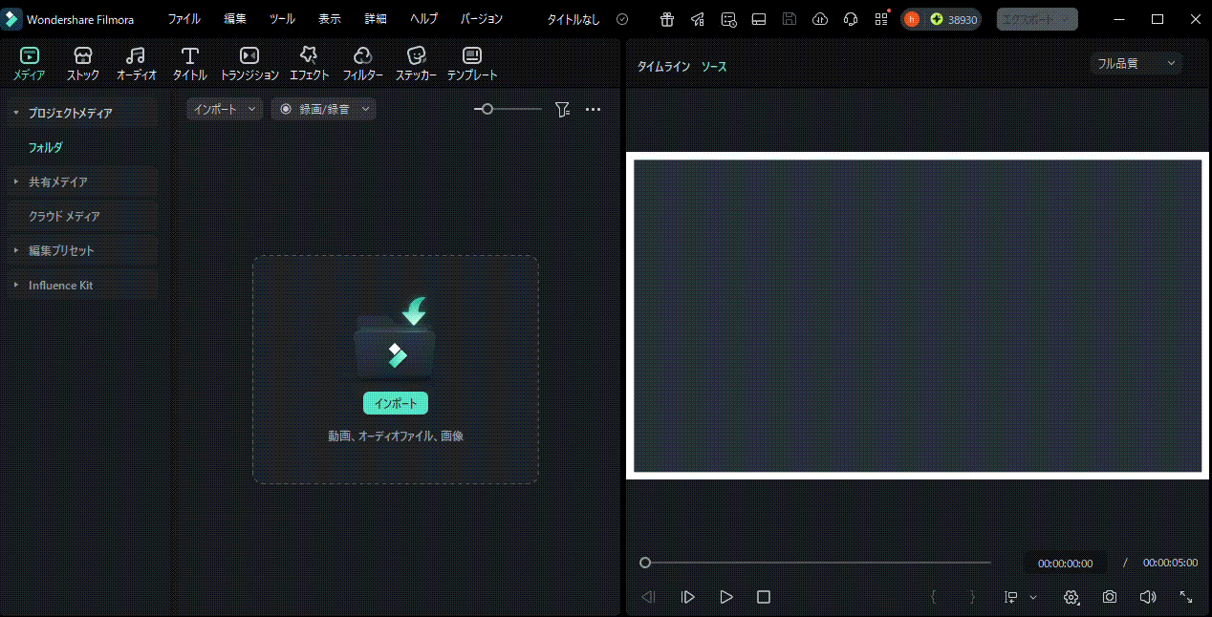
Task: Select the Audio tab icon
Action: [x=136, y=57]
